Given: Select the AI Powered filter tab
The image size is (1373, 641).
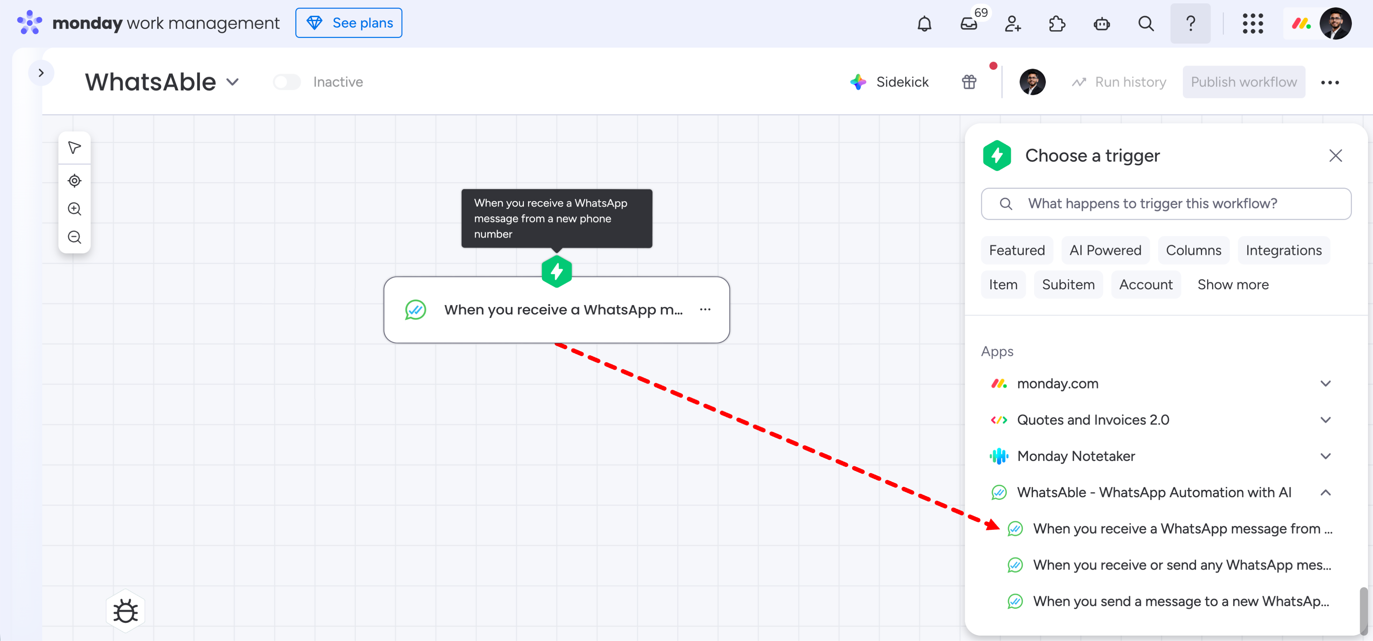Looking at the screenshot, I should [x=1105, y=251].
